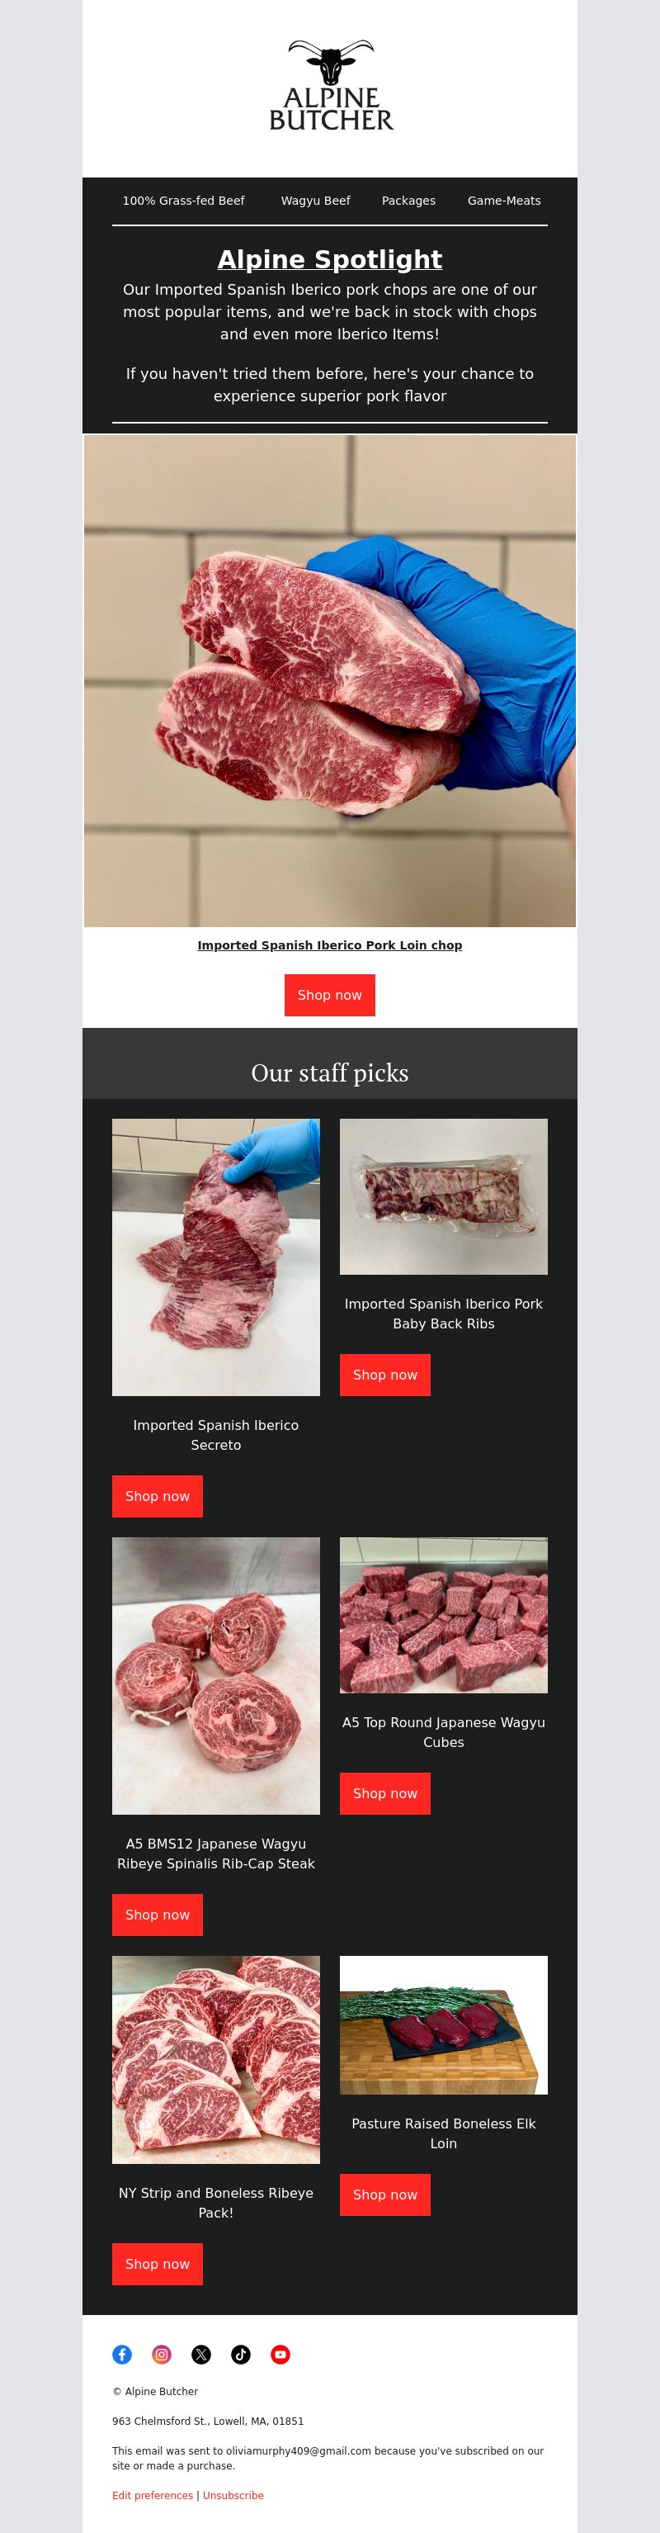The width and height of the screenshot is (660, 2533).
Task: Select Wagyu Beef menu item
Action: pyautogui.click(x=315, y=201)
